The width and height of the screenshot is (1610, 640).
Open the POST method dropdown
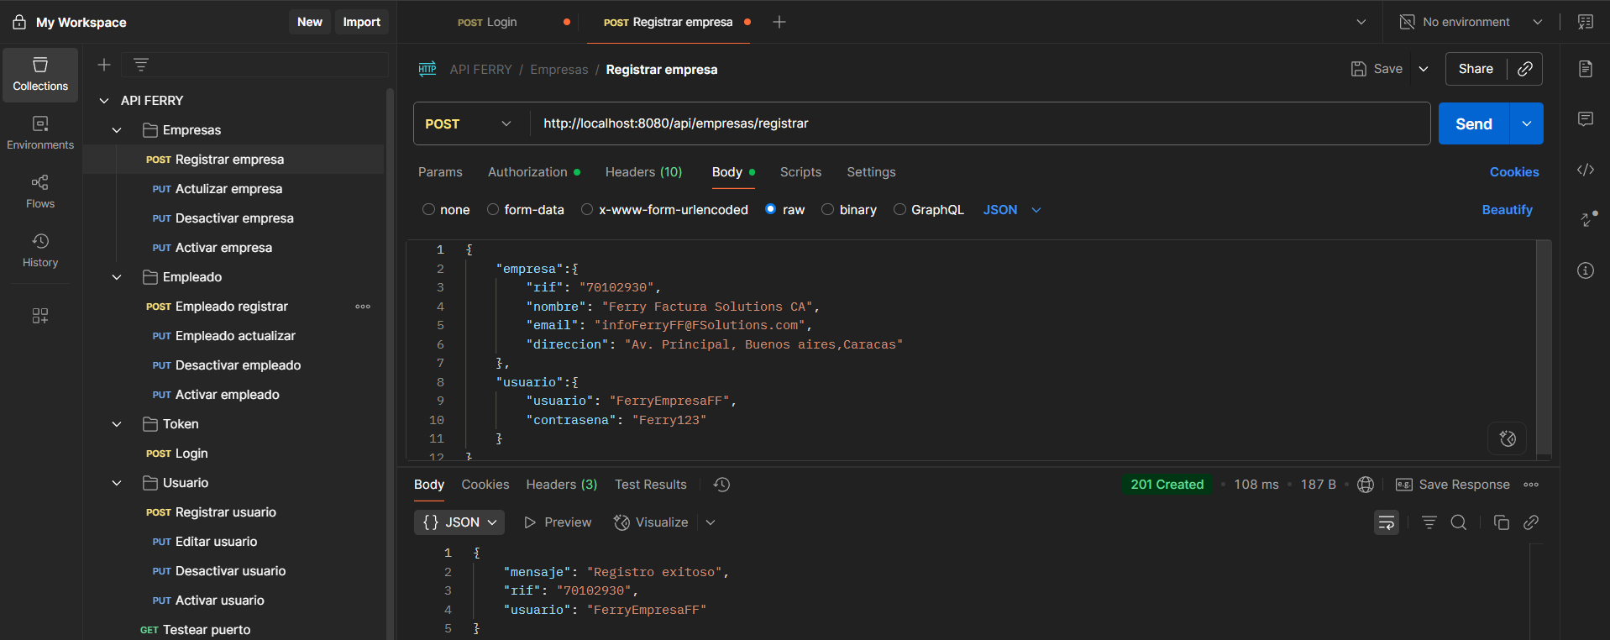click(469, 123)
